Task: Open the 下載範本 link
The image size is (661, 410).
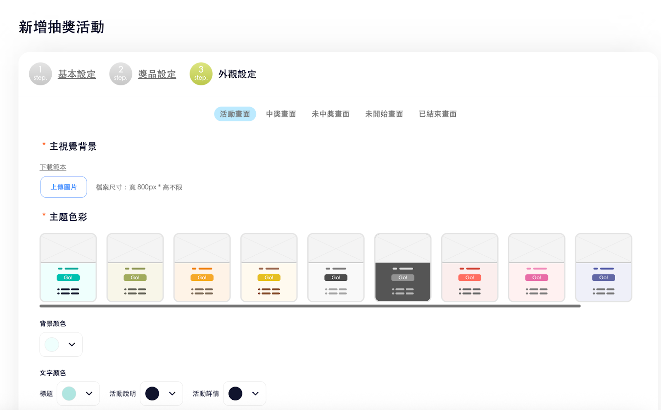Action: point(53,167)
